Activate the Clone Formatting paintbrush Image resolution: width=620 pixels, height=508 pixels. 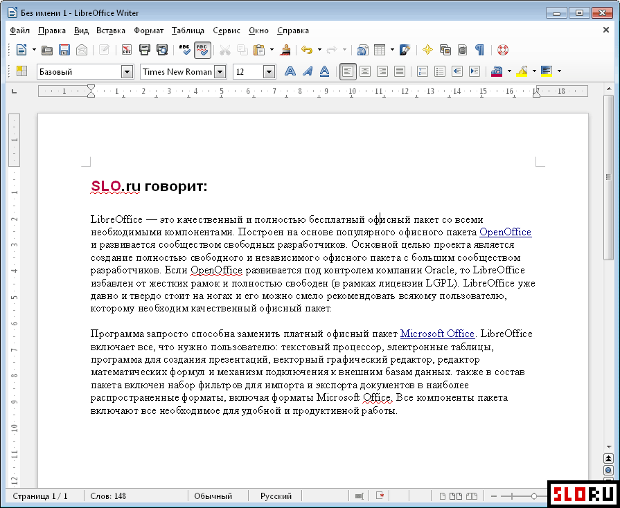285,50
